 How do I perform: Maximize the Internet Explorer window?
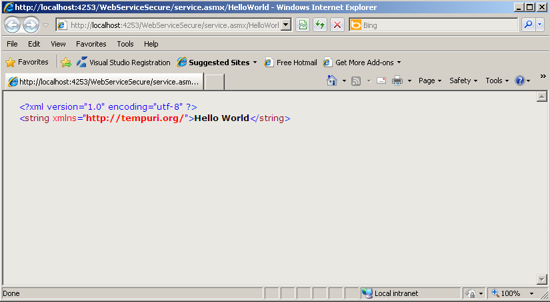pyautogui.click(x=530, y=7)
